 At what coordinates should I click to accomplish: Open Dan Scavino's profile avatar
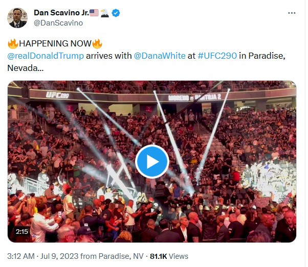17,18
